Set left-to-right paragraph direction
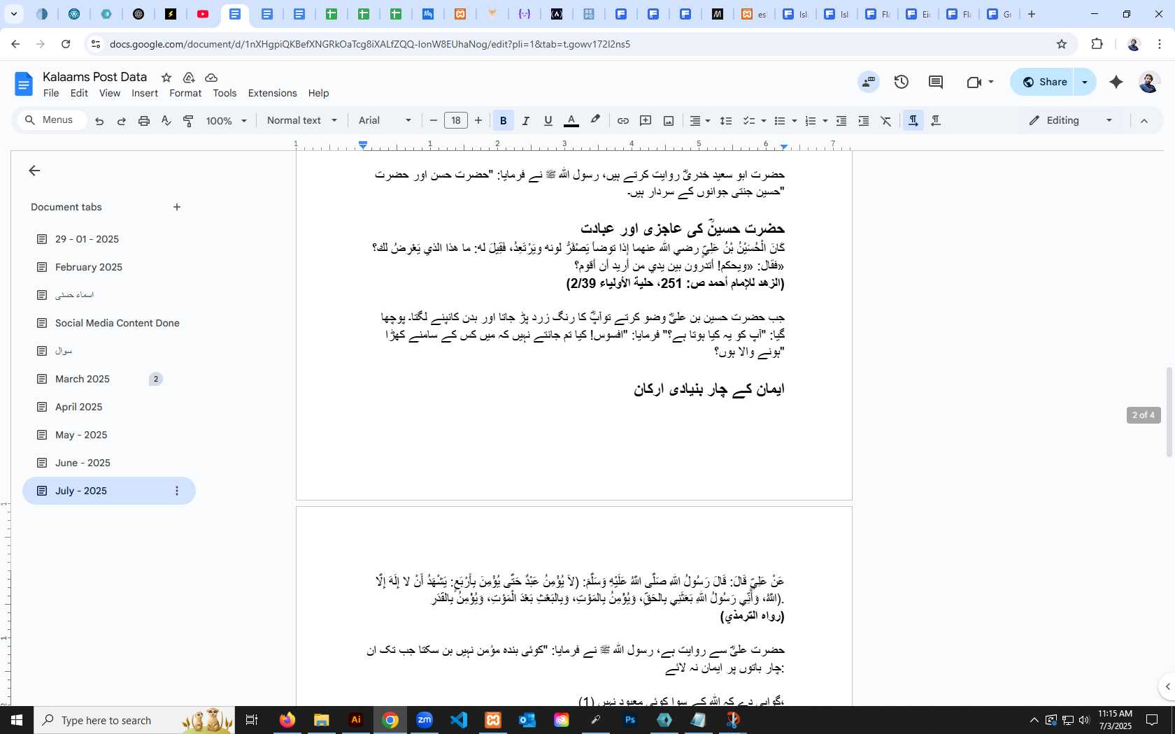 click(x=913, y=121)
